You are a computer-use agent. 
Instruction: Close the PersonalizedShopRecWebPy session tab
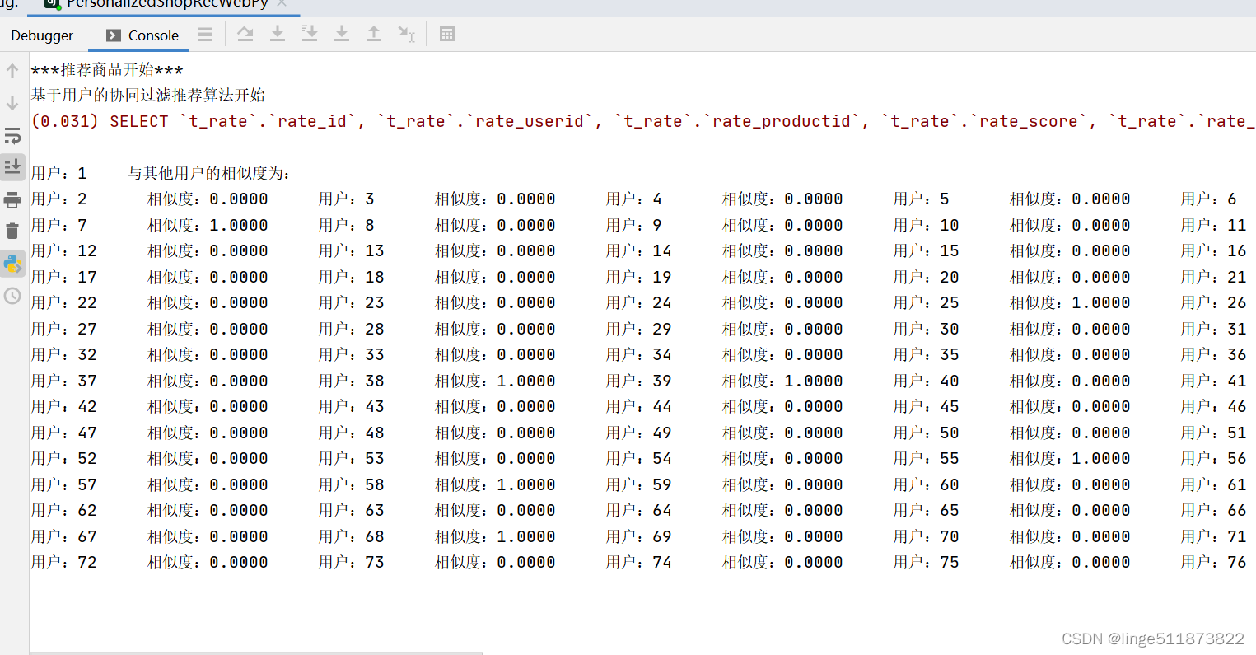(x=282, y=3)
